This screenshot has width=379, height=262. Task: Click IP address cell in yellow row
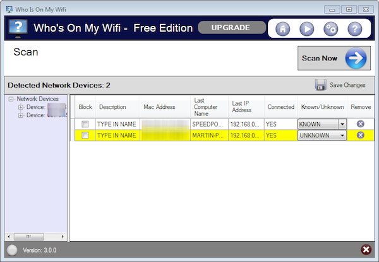(246, 135)
